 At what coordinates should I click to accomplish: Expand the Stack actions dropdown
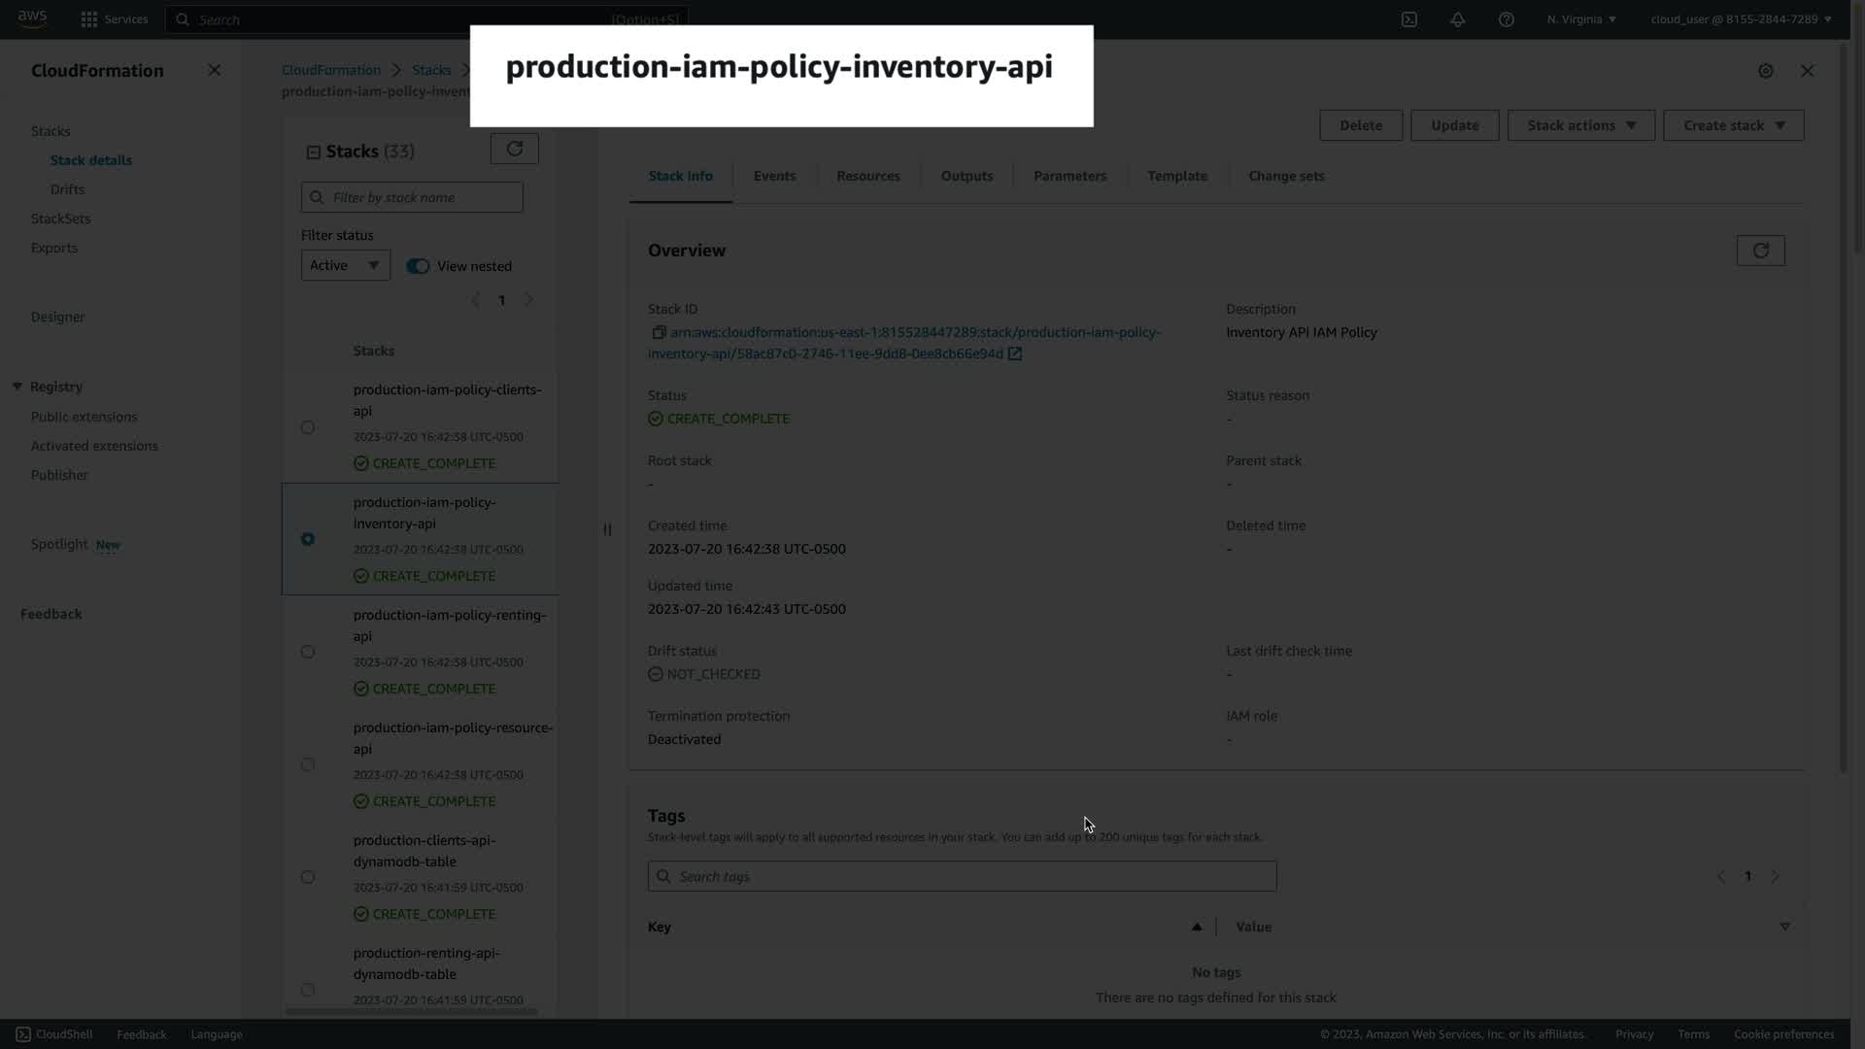(x=1580, y=125)
